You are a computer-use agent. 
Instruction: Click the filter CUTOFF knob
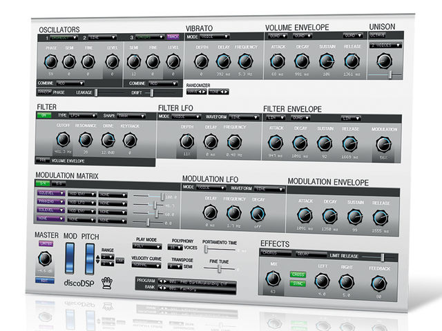click(63, 139)
